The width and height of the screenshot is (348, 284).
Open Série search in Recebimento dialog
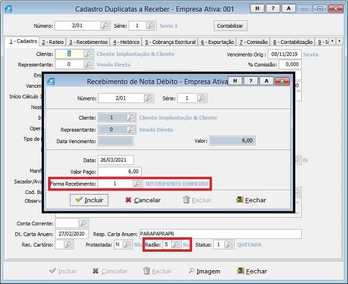click(x=201, y=98)
